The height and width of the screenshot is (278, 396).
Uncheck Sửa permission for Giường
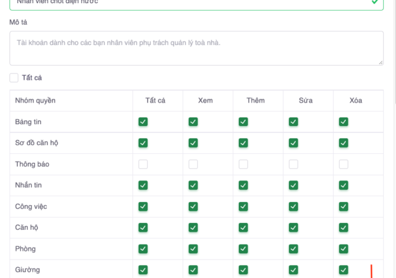pos(293,270)
